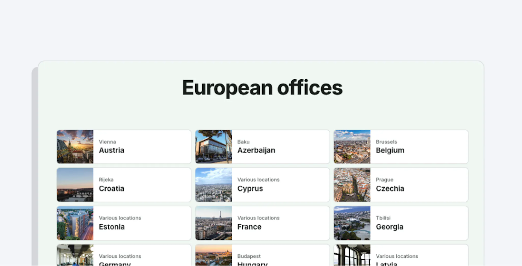Viewport: 522px width, 266px height.
Task: Click 'Various locations' above France
Action: (258, 218)
